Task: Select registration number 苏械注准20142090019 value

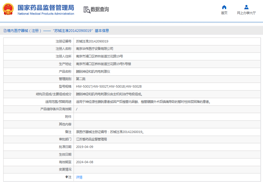Action: tap(92, 41)
